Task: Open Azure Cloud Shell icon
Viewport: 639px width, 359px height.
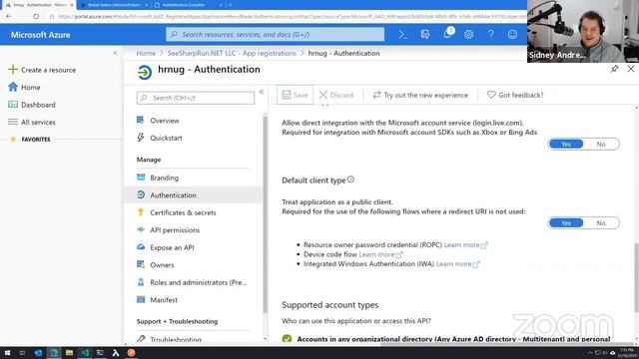Action: (402, 35)
